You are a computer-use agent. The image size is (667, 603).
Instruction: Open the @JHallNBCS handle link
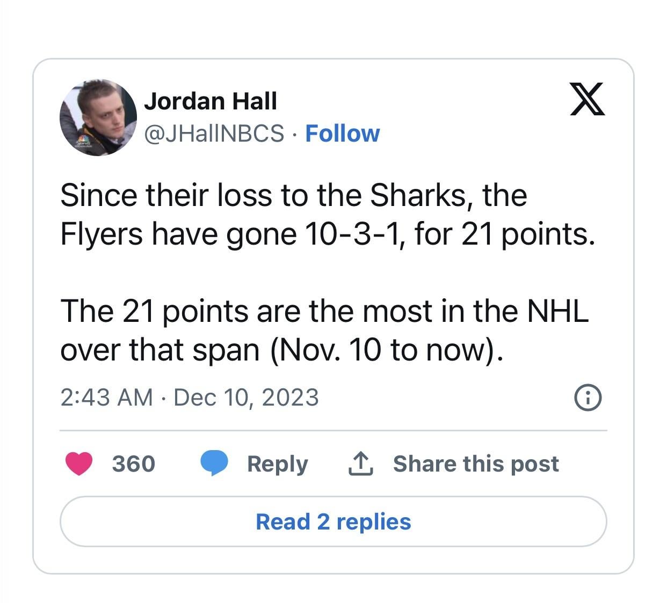click(214, 134)
